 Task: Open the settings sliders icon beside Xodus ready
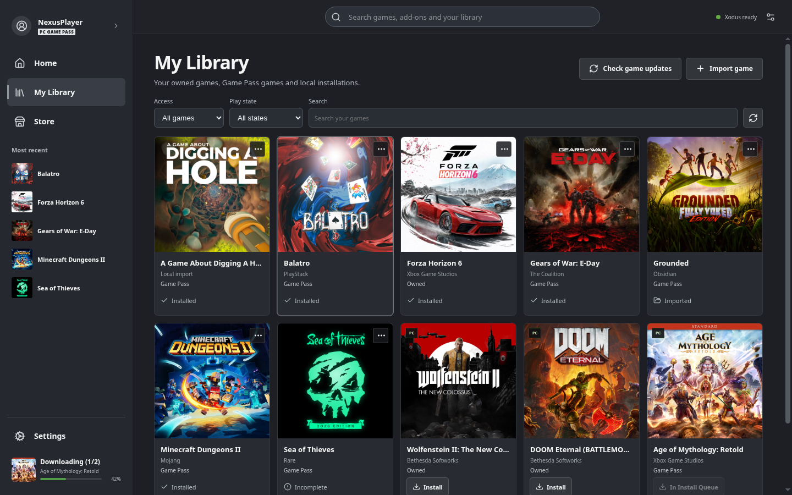tap(771, 17)
